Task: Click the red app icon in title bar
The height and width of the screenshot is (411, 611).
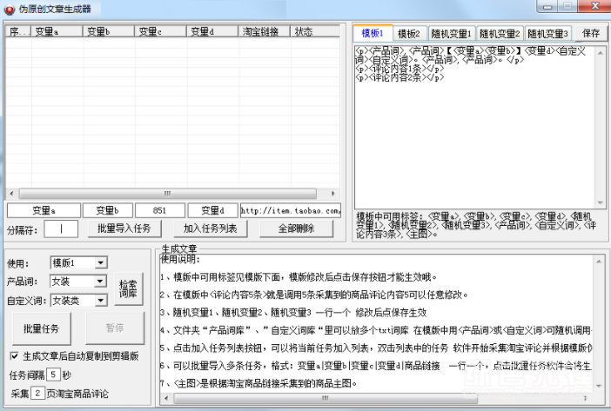Action: tap(10, 10)
